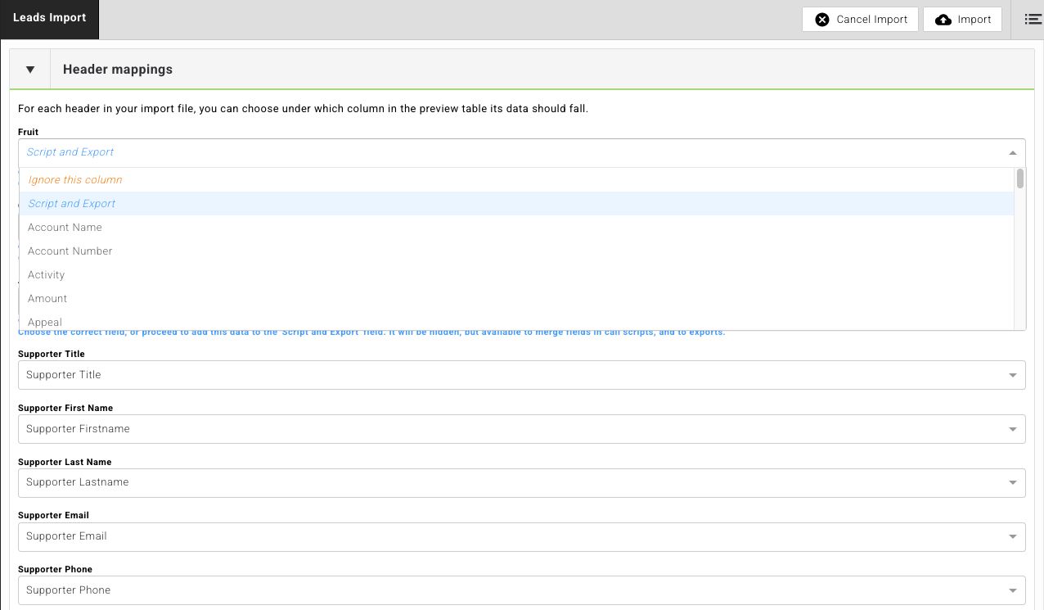This screenshot has width=1044, height=610.
Task: Open the Leads Import tab
Action: 49,19
